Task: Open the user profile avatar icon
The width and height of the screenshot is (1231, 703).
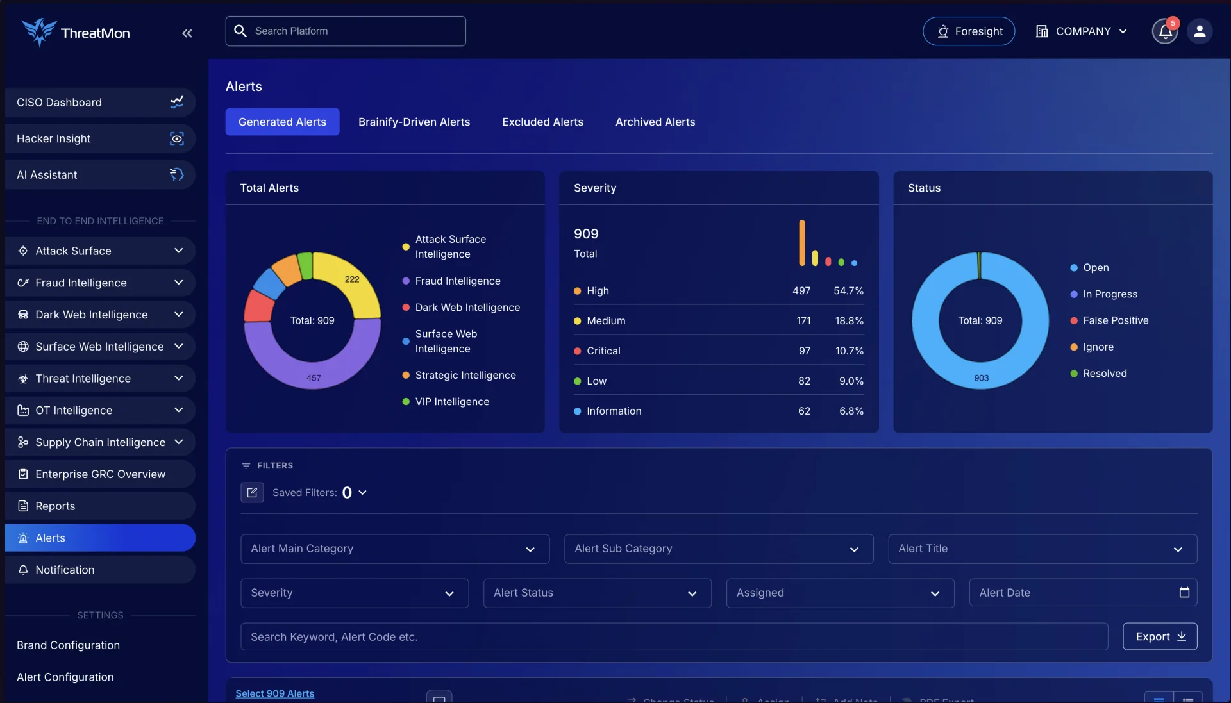Action: (x=1200, y=31)
